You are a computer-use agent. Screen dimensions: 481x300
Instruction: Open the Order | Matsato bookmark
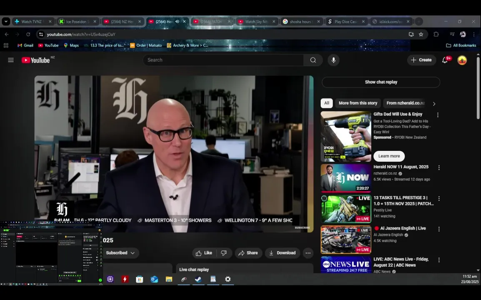(x=146, y=45)
